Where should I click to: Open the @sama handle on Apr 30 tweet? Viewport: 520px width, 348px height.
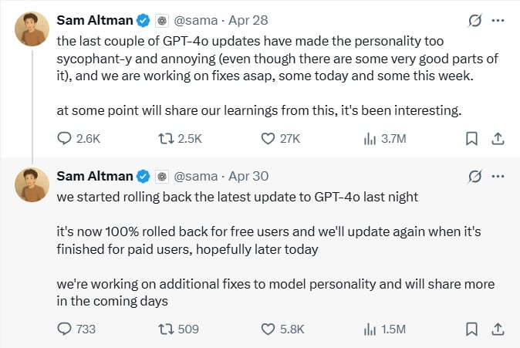pos(196,177)
